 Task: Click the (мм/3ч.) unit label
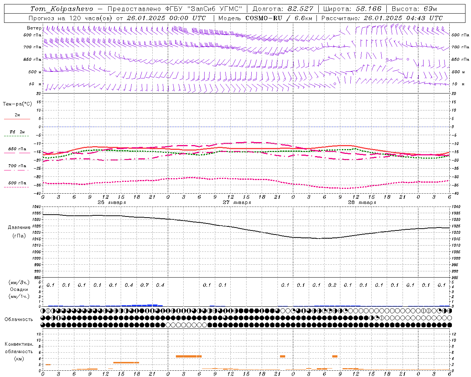19,282
